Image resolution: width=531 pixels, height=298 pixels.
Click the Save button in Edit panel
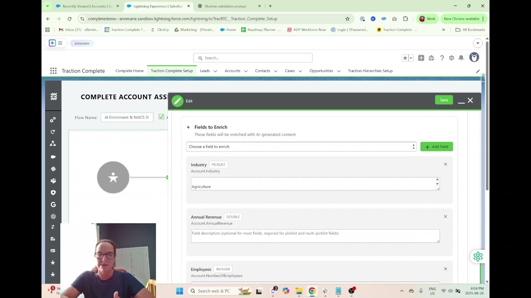pos(444,100)
